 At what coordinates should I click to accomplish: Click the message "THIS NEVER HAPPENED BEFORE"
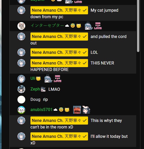pos(72,66)
